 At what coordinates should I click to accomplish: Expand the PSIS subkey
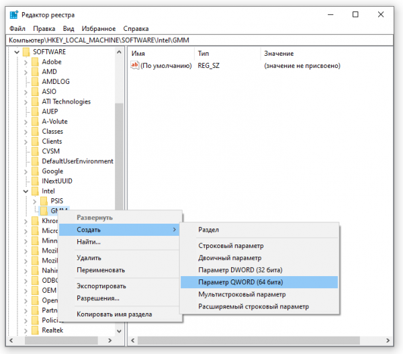[34, 202]
